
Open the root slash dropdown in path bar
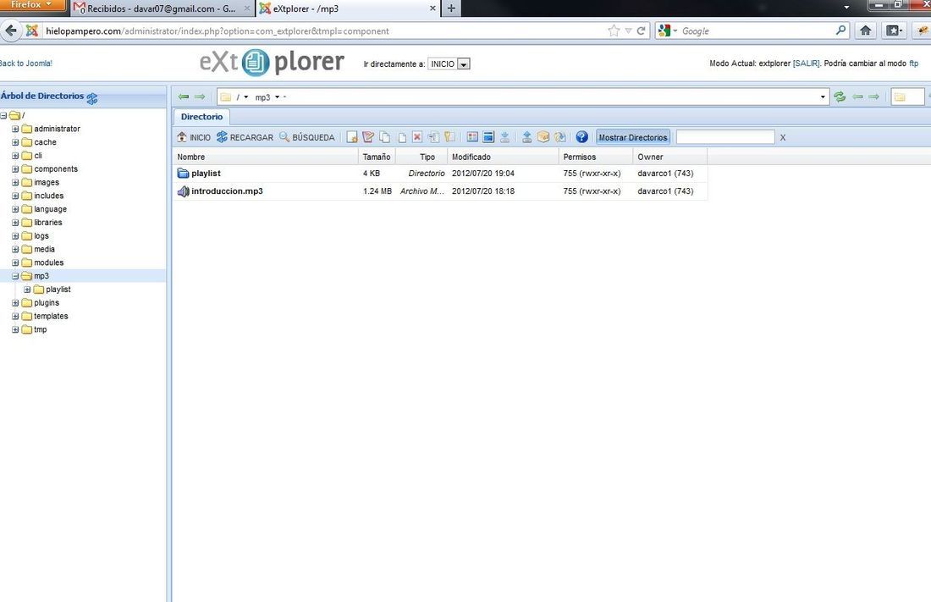(245, 97)
